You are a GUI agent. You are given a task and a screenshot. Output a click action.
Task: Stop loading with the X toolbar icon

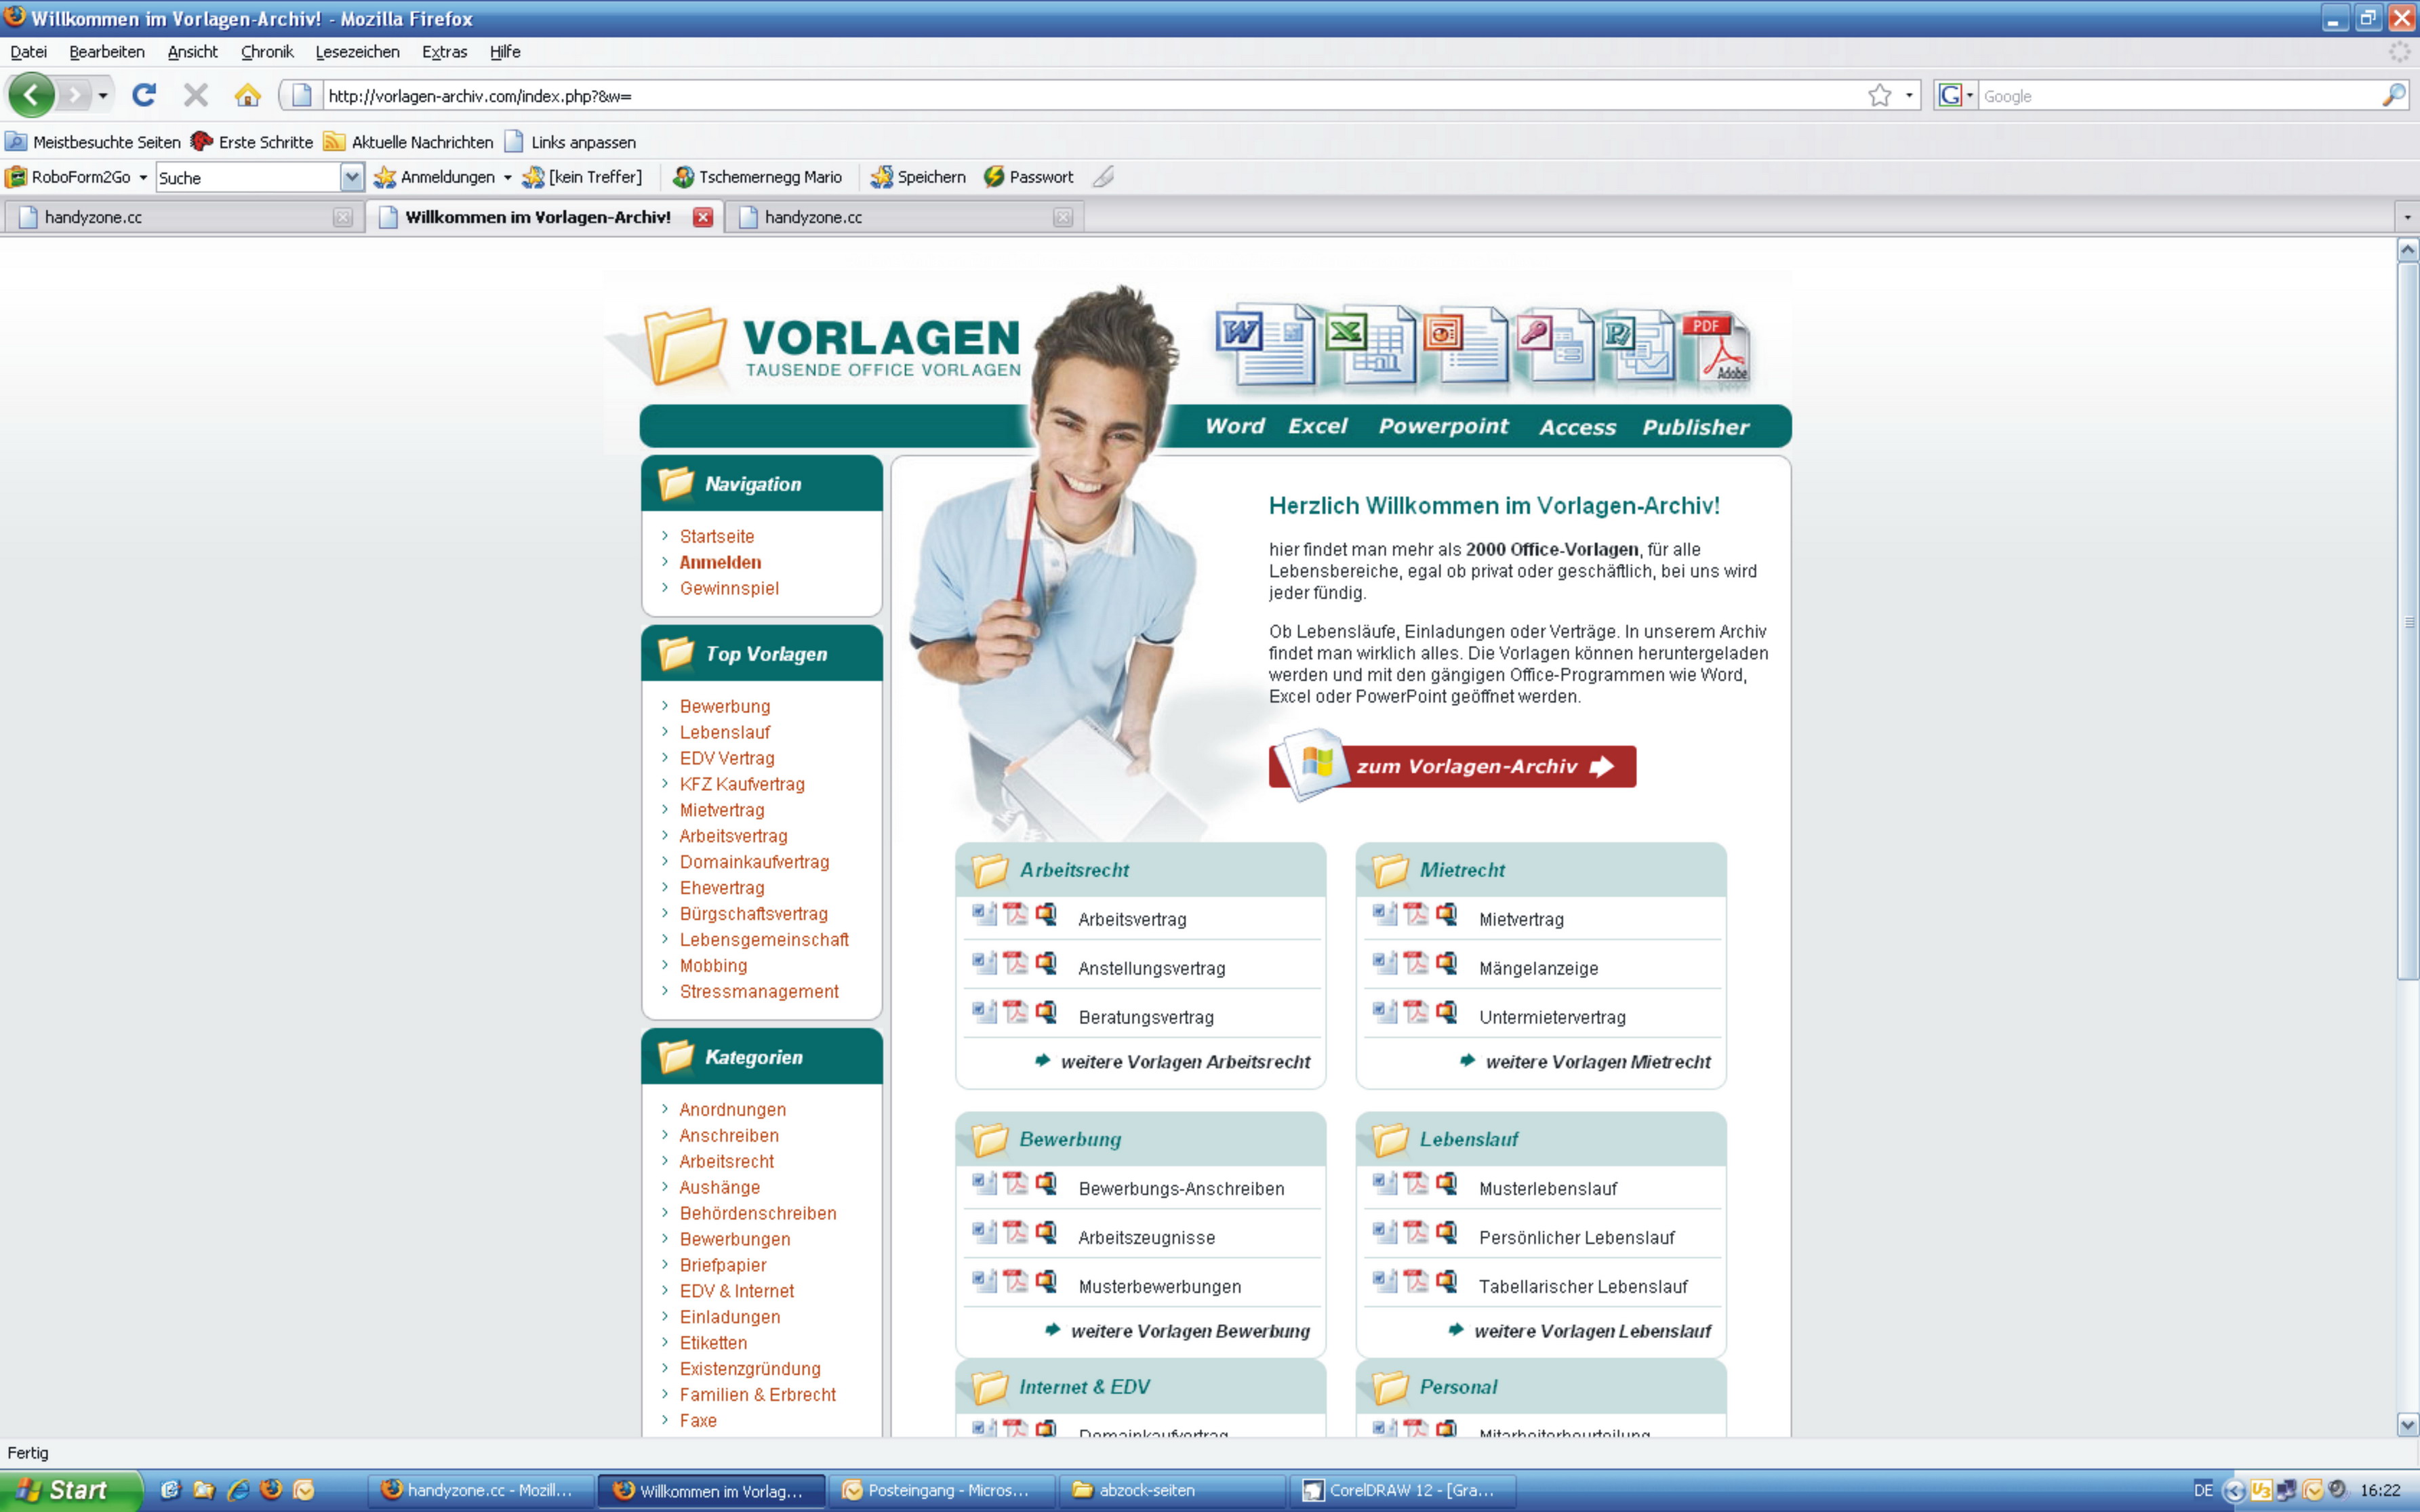click(196, 95)
